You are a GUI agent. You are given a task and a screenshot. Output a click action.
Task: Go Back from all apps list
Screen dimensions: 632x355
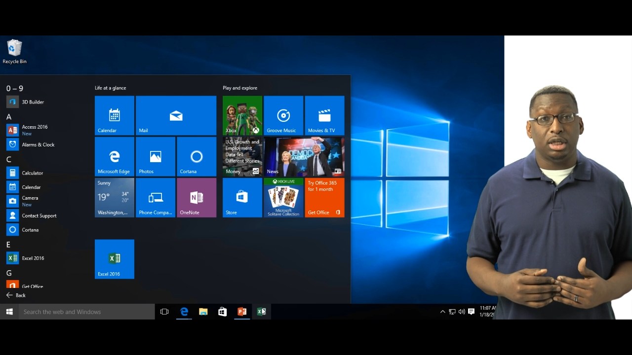pos(16,295)
